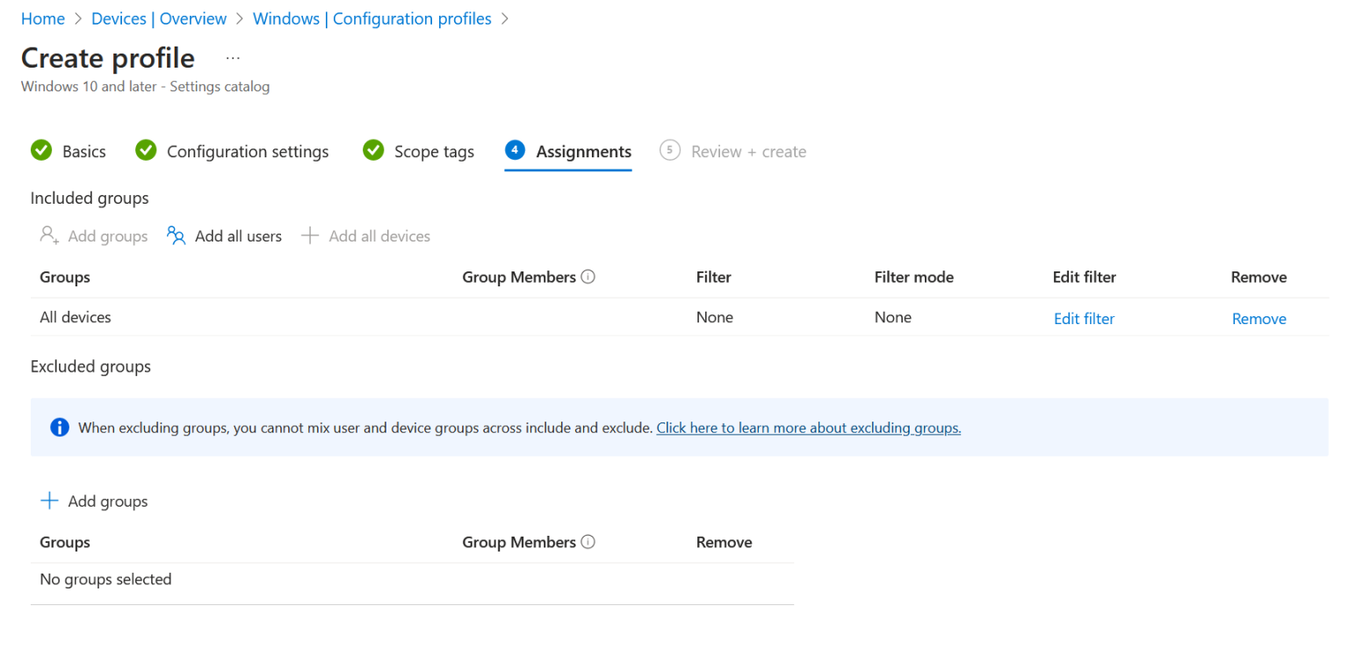Click the Windows 10 and later subtitle

(x=145, y=86)
